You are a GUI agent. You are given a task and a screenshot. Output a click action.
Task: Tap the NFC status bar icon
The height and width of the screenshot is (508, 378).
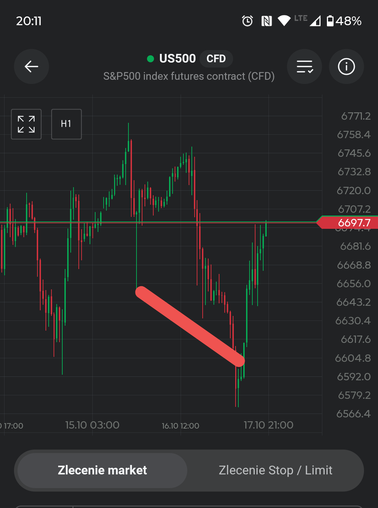[x=267, y=21]
